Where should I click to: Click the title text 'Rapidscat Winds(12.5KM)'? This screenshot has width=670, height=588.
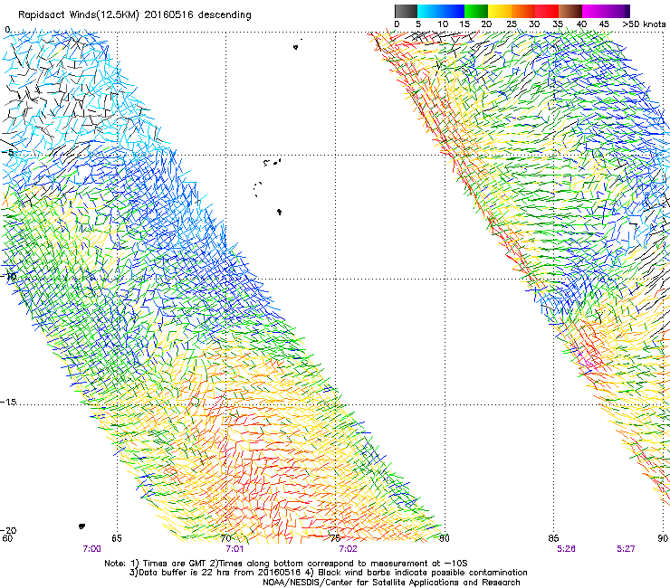(79, 15)
